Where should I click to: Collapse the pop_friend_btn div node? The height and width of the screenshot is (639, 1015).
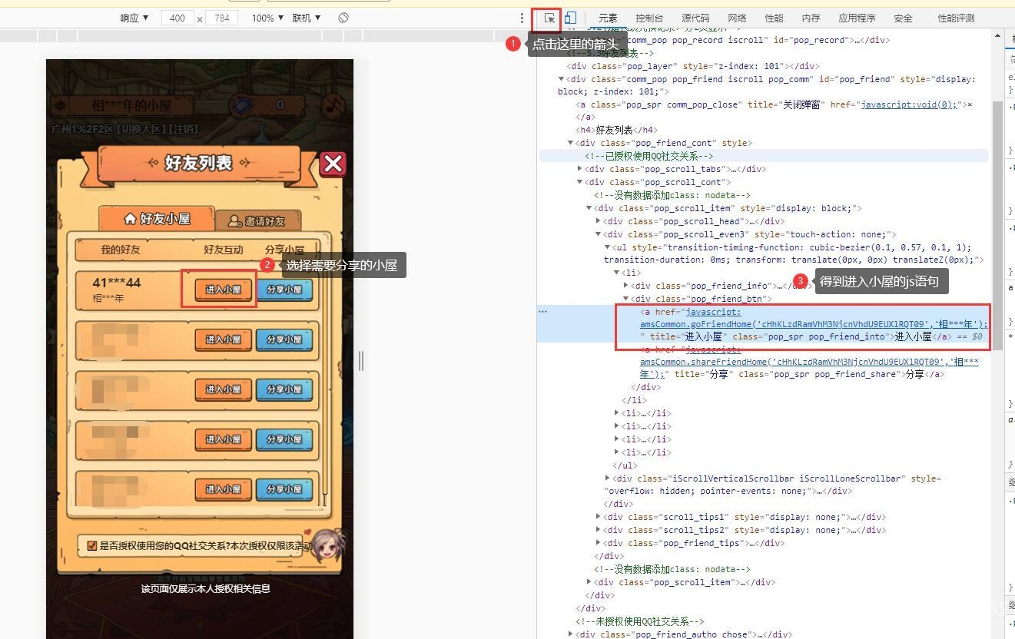[x=625, y=299]
